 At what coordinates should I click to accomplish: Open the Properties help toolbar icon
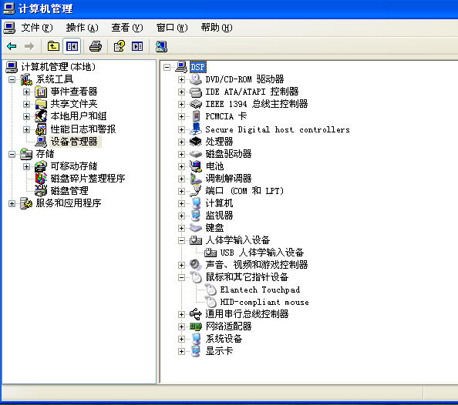click(x=120, y=46)
